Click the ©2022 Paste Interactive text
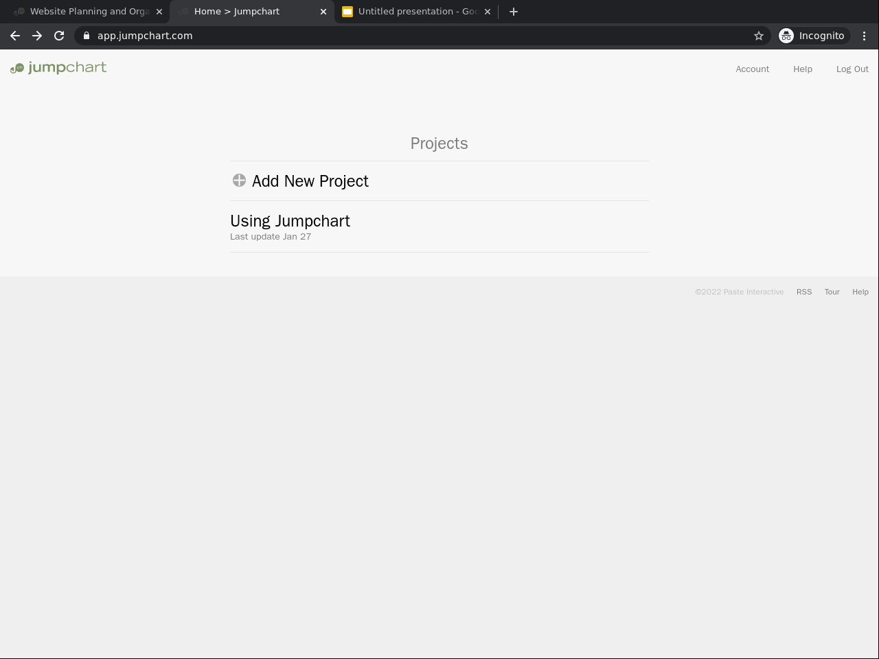 pyautogui.click(x=739, y=292)
